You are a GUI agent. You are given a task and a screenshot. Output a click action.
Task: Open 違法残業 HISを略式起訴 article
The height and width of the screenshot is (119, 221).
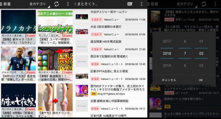pyautogui.click(x=111, y=46)
